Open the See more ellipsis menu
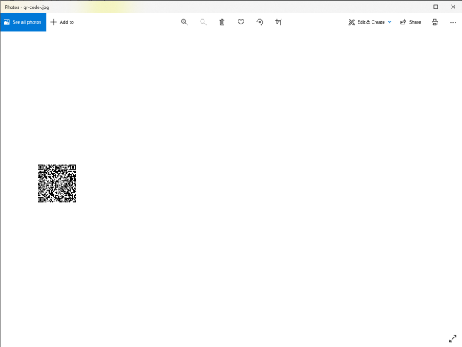 (453, 22)
